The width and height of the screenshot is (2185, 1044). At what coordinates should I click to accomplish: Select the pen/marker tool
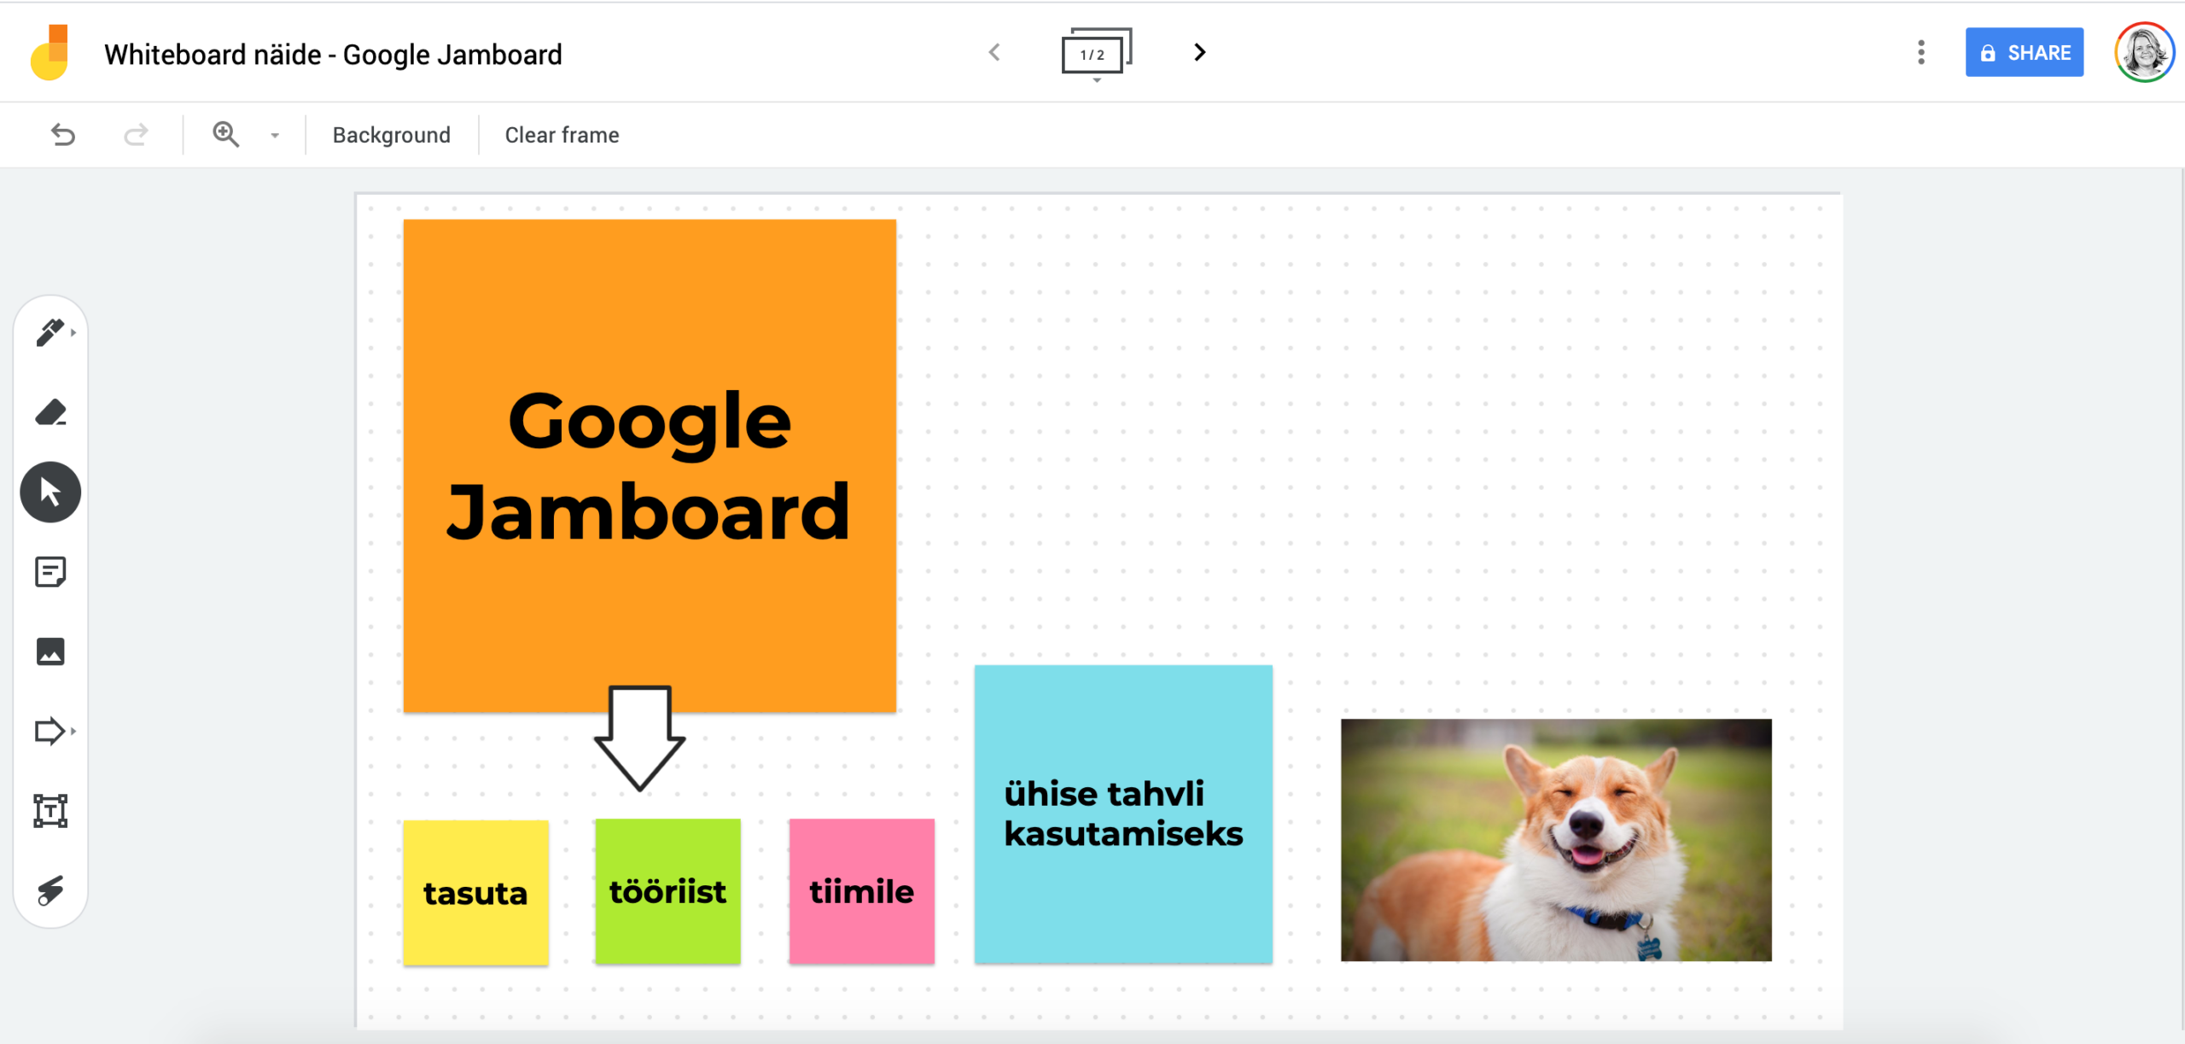point(50,332)
